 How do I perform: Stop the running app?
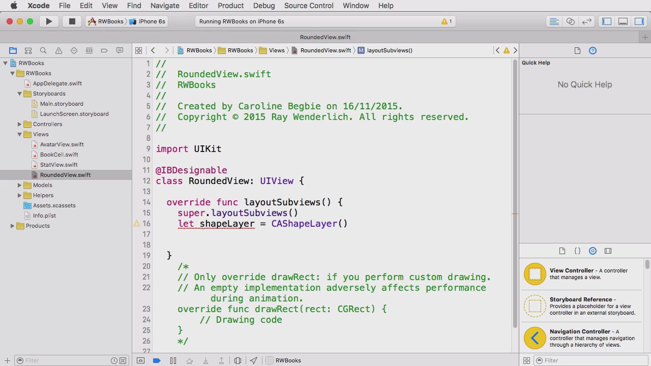[72, 21]
